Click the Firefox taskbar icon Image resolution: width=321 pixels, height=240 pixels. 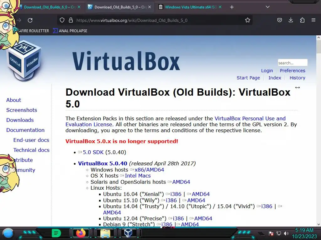click(81, 233)
